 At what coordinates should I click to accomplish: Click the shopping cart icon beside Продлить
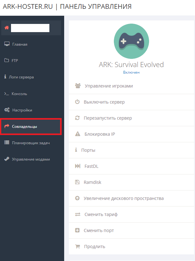click(x=77, y=246)
